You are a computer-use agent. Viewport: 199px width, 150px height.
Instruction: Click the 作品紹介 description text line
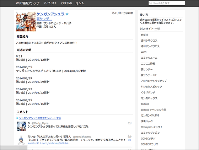(x=47, y=43)
